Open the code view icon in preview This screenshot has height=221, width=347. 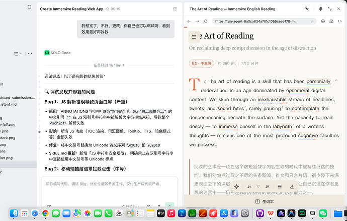(339, 22)
